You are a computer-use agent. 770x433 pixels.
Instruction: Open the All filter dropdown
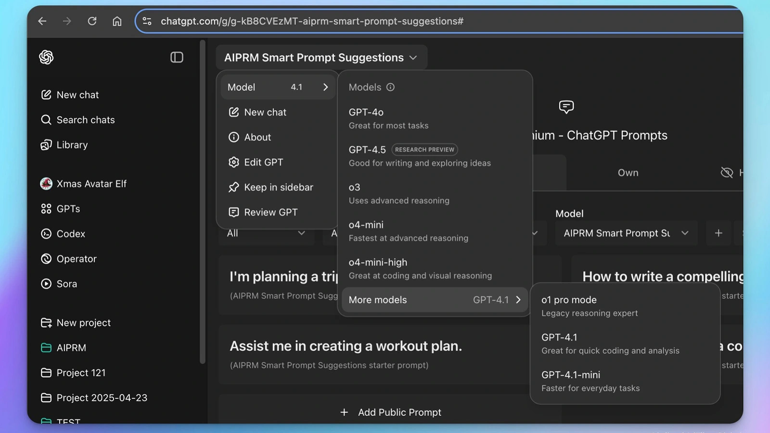tap(266, 233)
